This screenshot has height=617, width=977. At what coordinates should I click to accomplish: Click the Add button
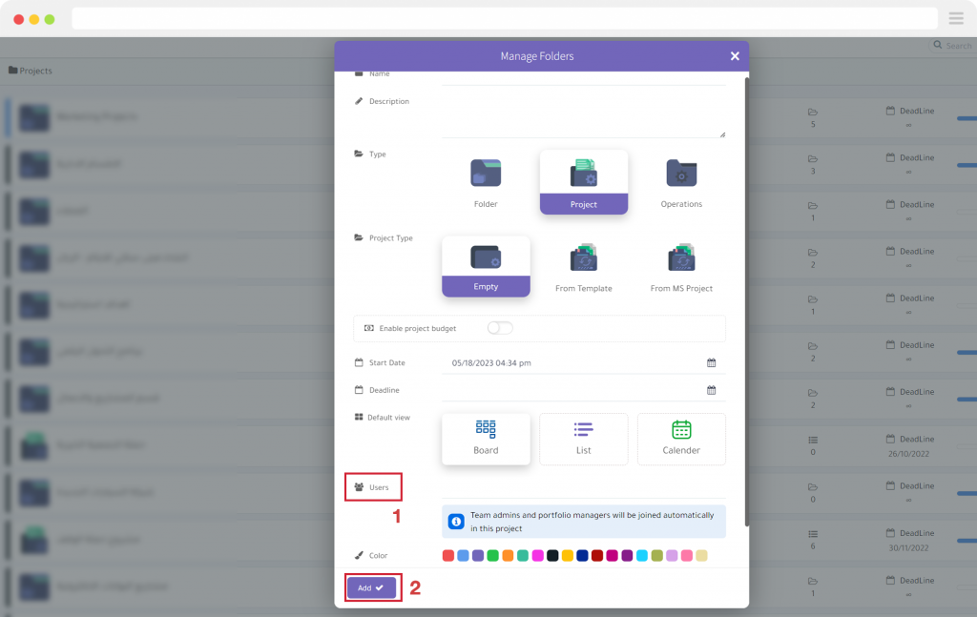(x=371, y=586)
